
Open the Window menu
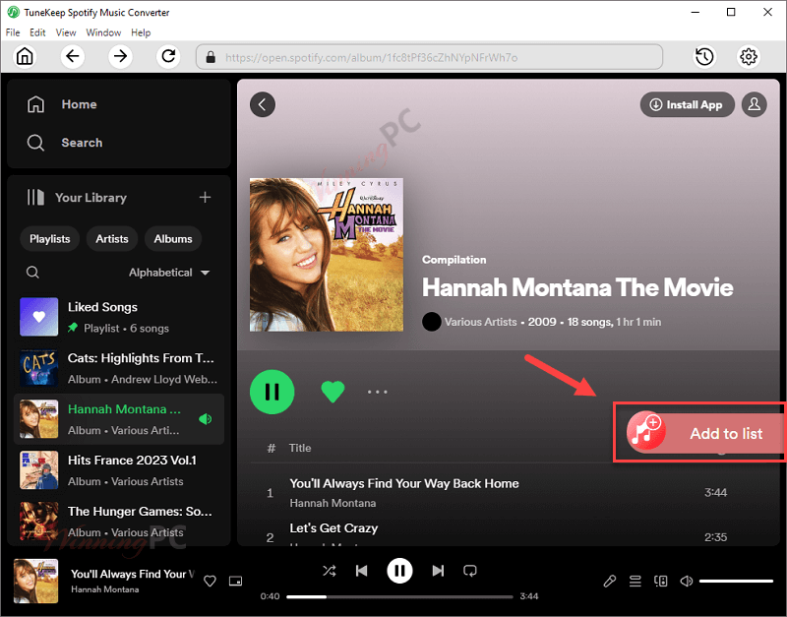tap(103, 32)
